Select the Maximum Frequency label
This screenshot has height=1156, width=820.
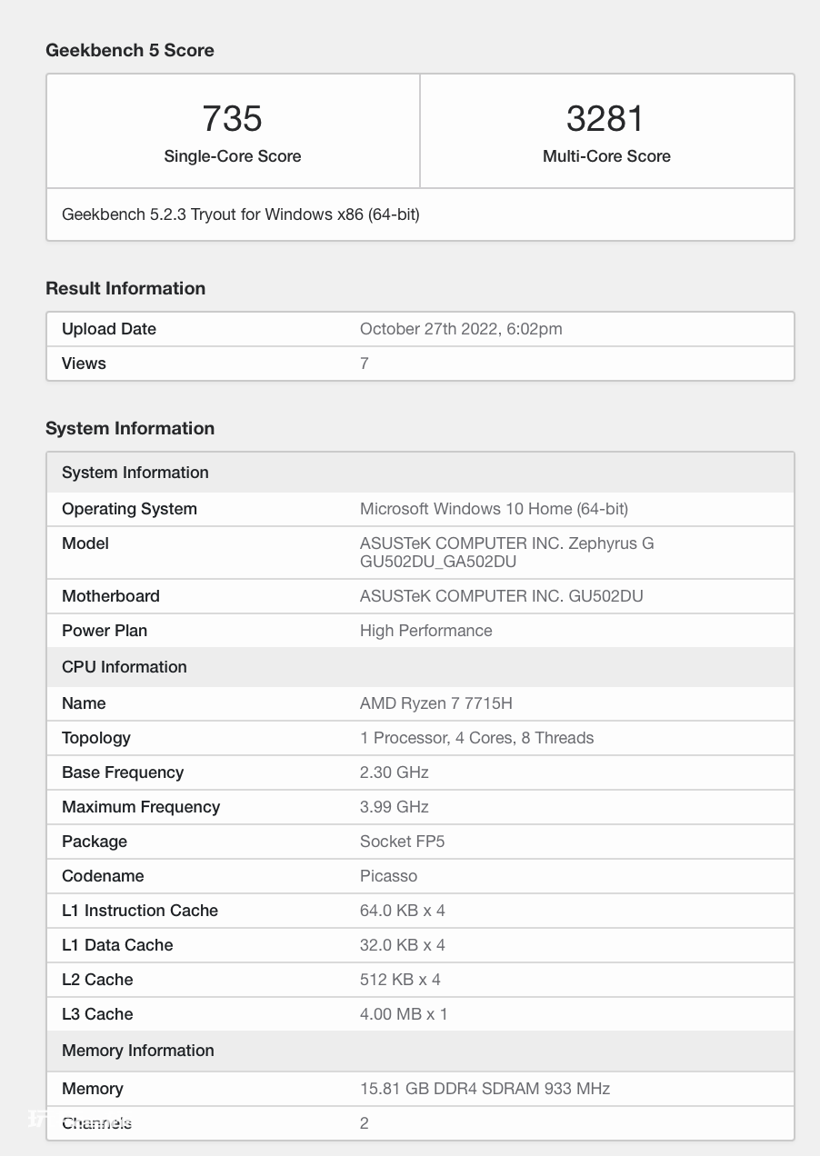click(141, 807)
